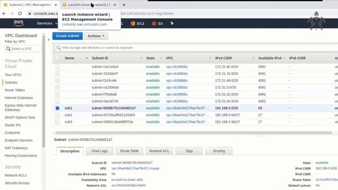Check the sub2 row checkbox

[58, 115]
